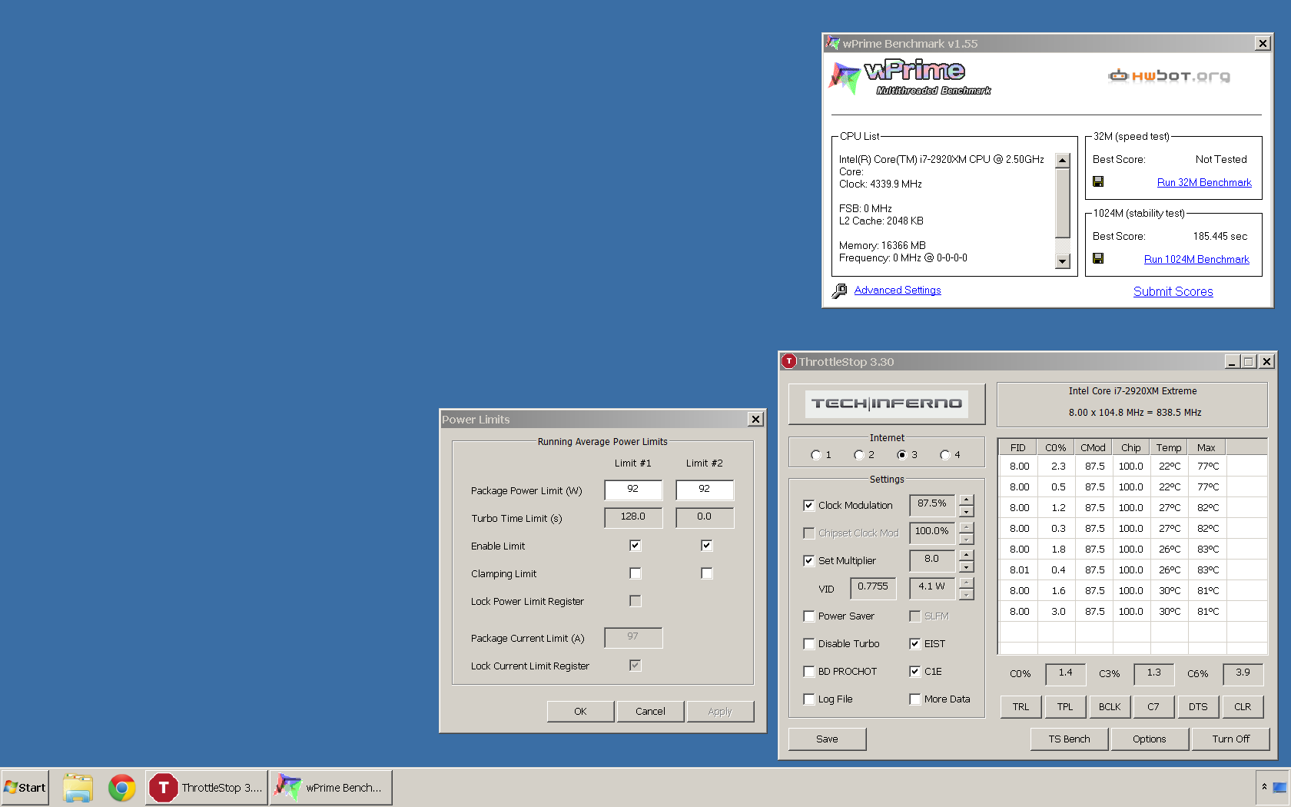
Task: Click the CPU List scroll down arrow
Action: (1063, 261)
